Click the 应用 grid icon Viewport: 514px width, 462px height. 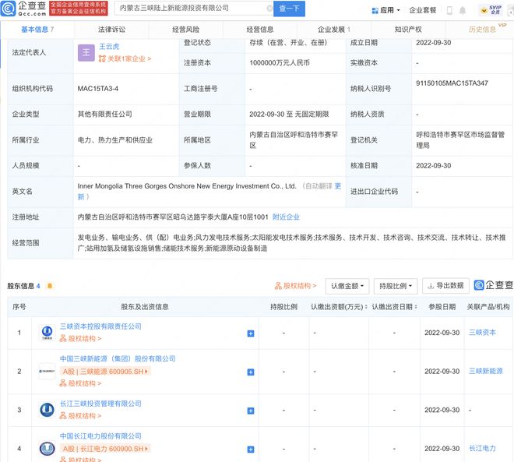pos(375,11)
